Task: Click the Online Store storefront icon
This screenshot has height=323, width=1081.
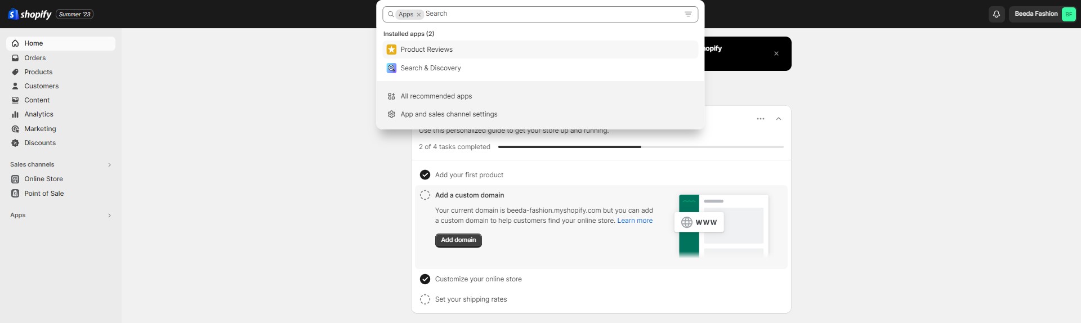Action: 15,179
